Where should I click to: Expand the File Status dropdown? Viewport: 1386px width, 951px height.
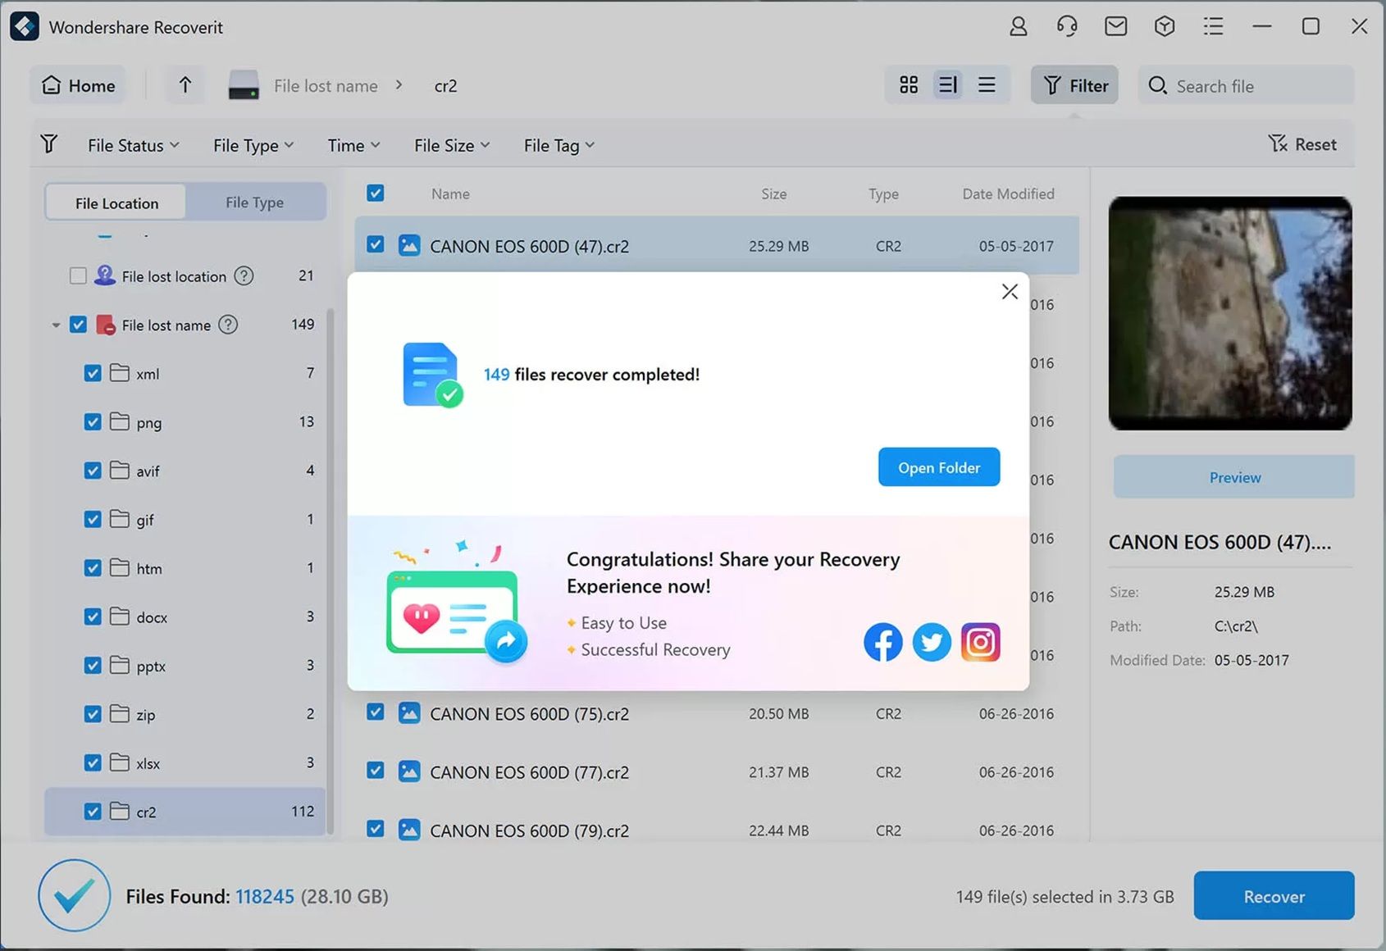pos(133,145)
